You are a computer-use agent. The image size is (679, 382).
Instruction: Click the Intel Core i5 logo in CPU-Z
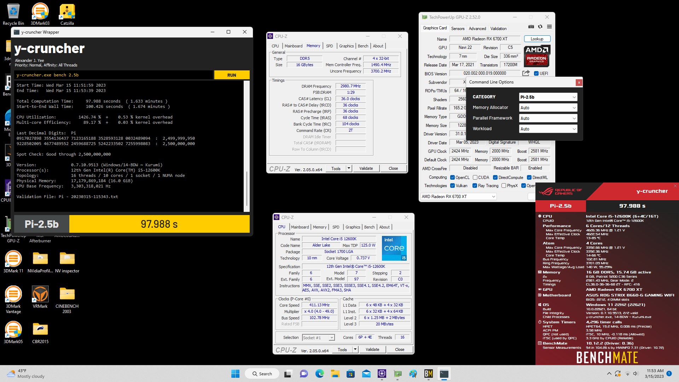point(394,248)
